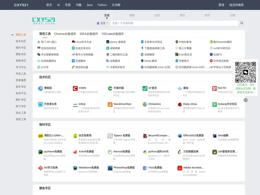Click the Office2013免费版 icon
260x195 pixels.
coord(180,136)
